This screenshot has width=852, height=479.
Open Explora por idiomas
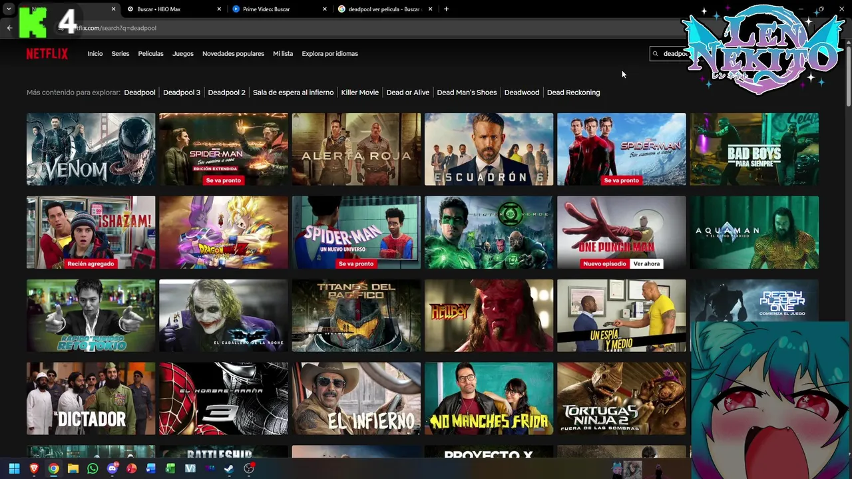pos(330,54)
